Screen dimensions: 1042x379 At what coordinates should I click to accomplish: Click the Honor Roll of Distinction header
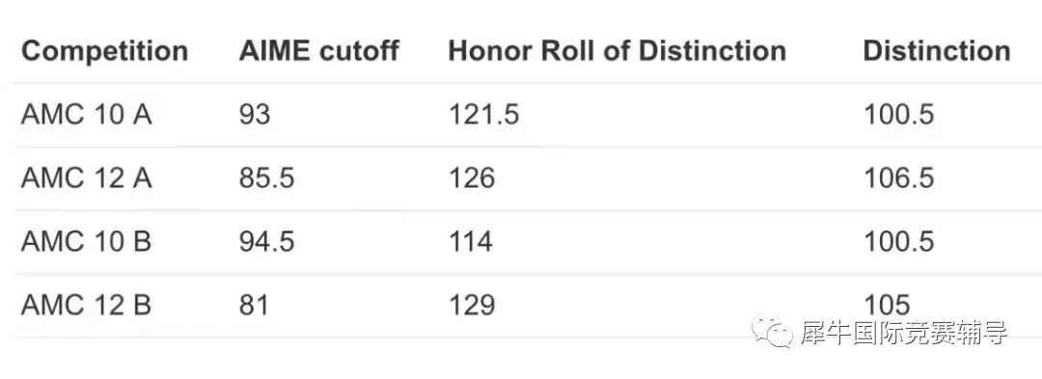click(x=617, y=51)
